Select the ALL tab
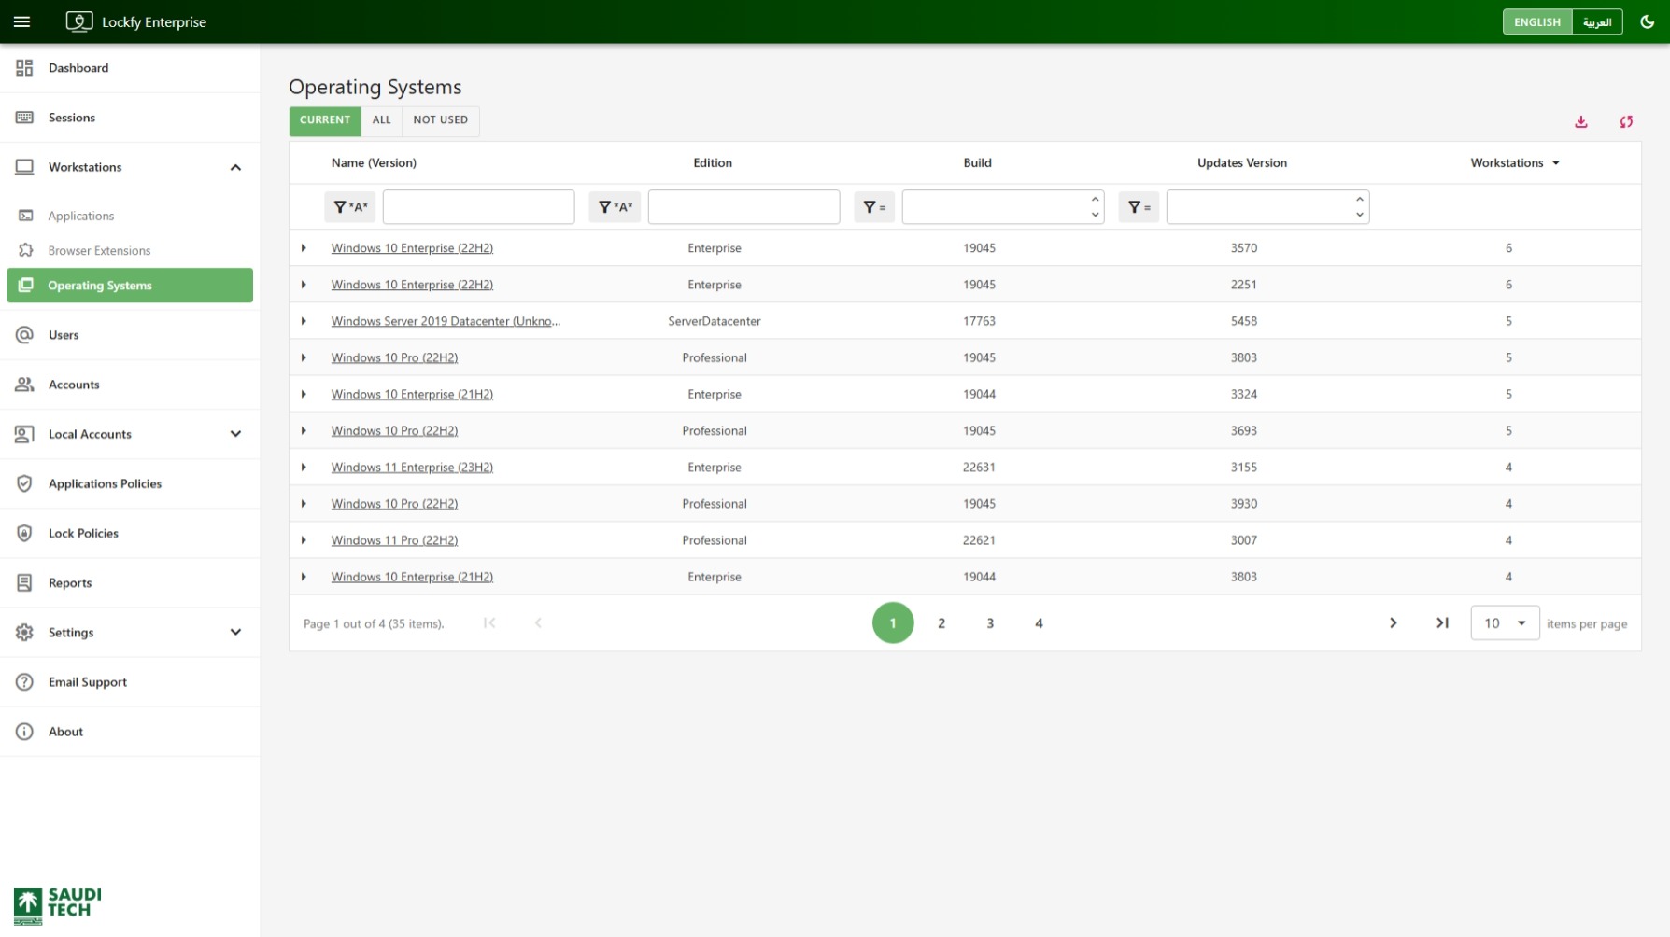1670x937 pixels. point(382,120)
